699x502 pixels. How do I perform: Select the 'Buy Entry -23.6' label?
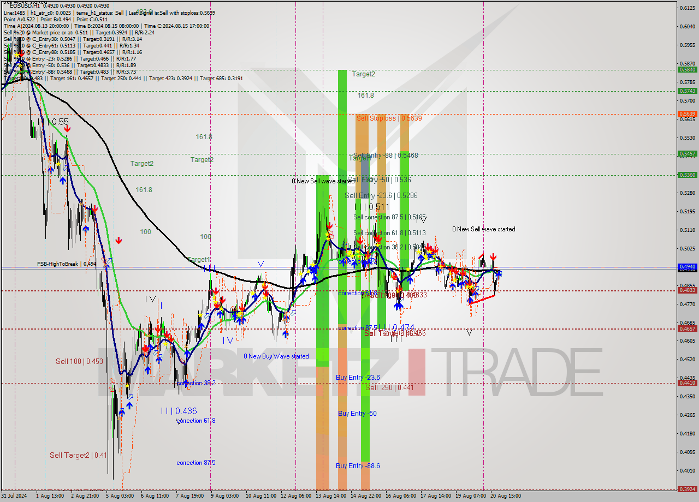click(358, 377)
